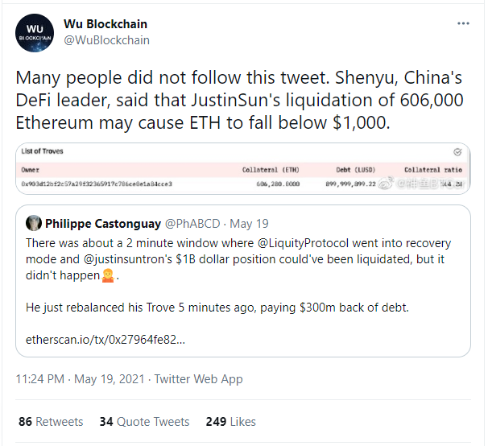Follow the etherscan.io transaction link
The height and width of the screenshot is (446, 488).
tap(105, 340)
